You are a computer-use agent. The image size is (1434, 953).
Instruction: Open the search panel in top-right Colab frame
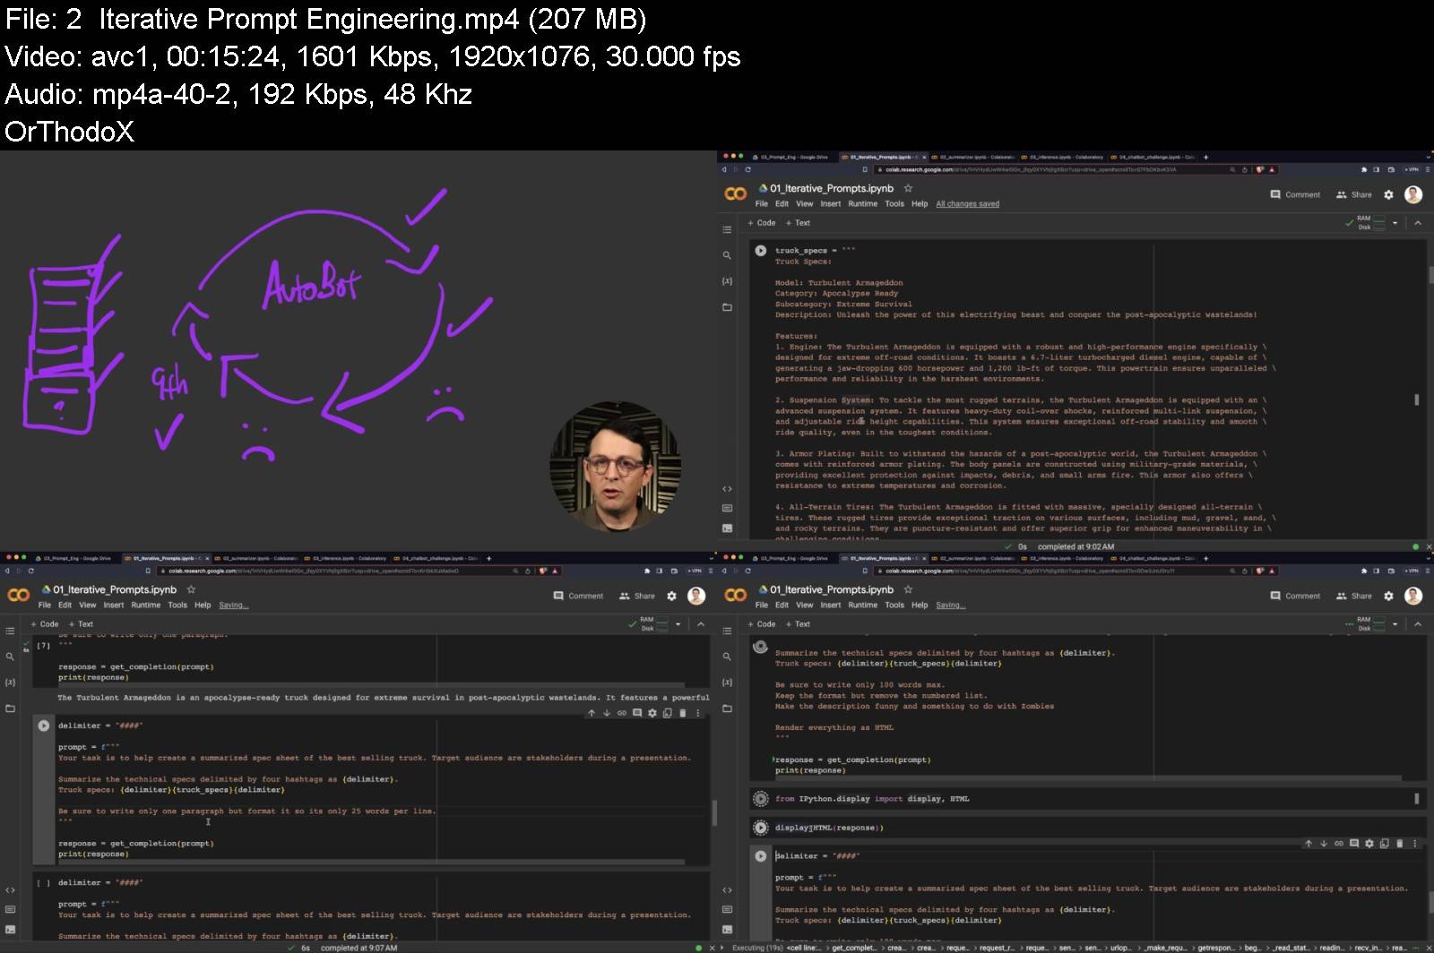[727, 255]
